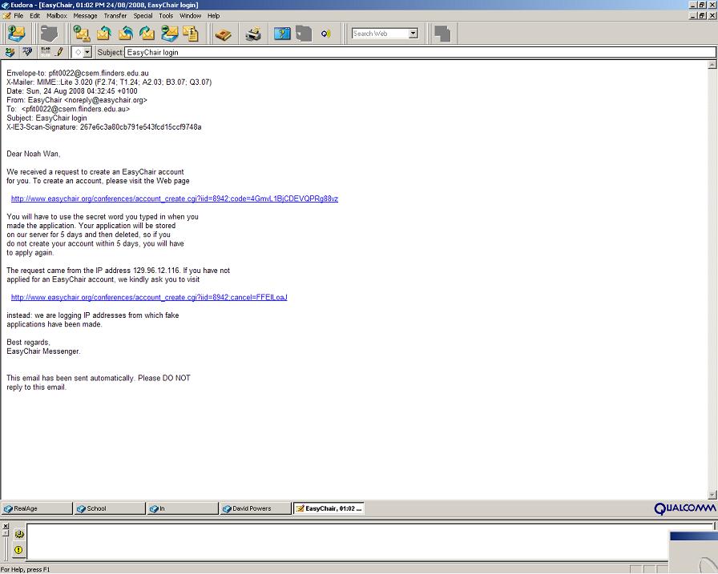Viewport: 718px width, 574px height.
Task: Click the Reply toolbar icon
Action: click(104, 34)
